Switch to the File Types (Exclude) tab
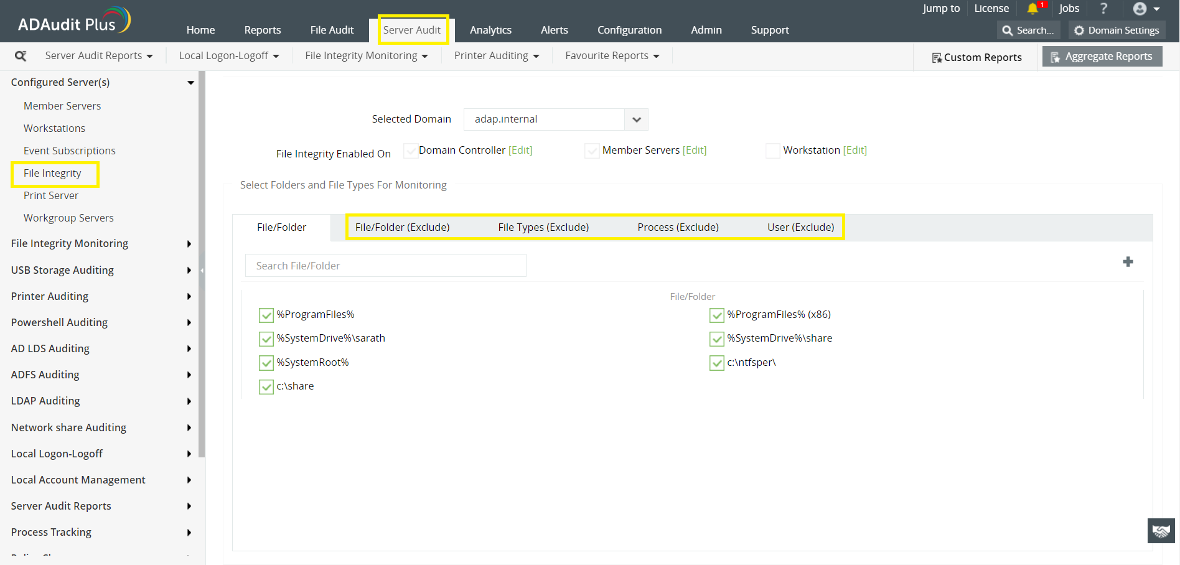This screenshot has width=1180, height=565. (543, 227)
